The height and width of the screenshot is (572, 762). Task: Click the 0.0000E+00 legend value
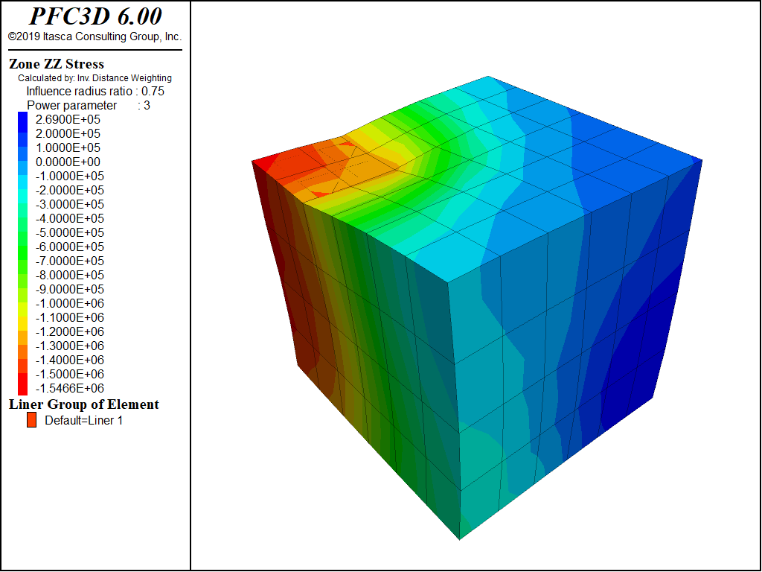pyautogui.click(x=68, y=162)
